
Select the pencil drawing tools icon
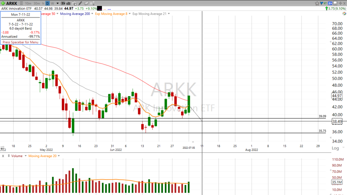[80, 3]
